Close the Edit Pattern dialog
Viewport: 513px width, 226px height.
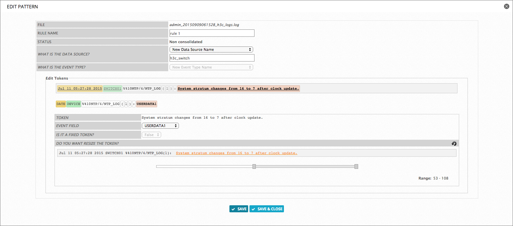click(x=507, y=6)
